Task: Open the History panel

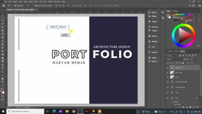Action: (x=153, y=12)
